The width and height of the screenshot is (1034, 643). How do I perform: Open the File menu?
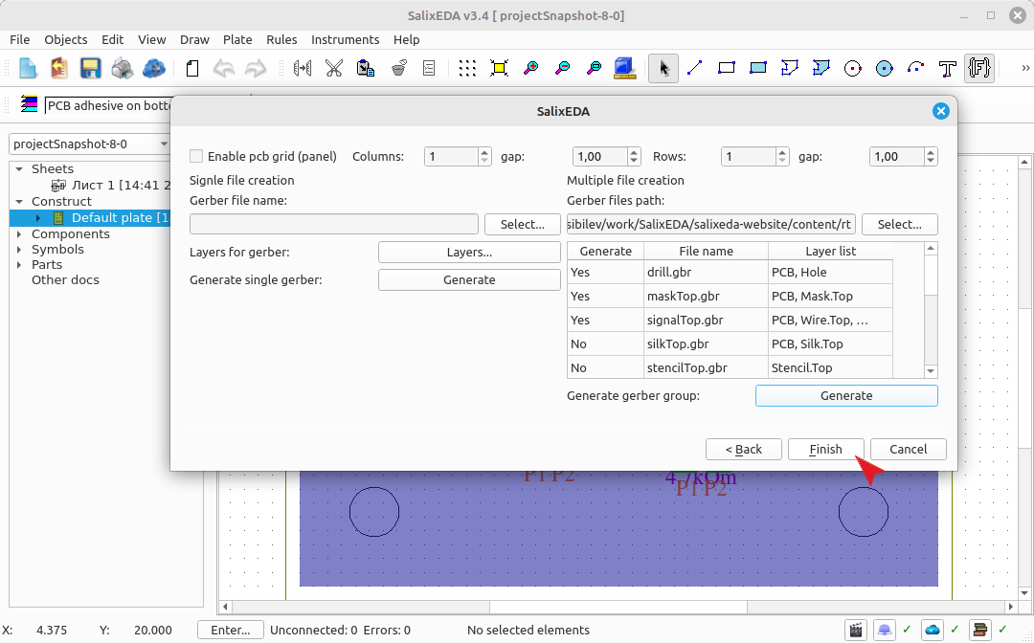[20, 39]
